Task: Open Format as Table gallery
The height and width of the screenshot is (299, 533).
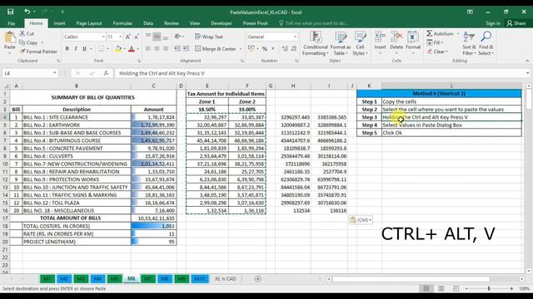Action: (x=340, y=43)
